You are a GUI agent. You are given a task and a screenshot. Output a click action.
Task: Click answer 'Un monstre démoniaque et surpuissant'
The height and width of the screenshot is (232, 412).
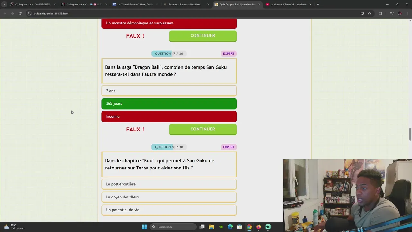pyautogui.click(x=169, y=23)
